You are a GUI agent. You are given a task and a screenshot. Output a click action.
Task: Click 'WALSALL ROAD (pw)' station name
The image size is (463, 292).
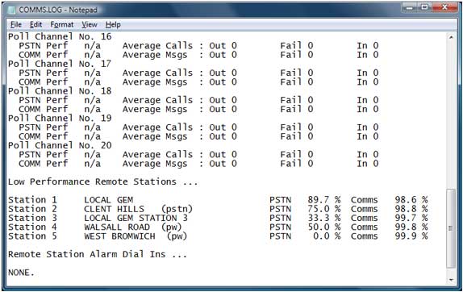click(133, 227)
